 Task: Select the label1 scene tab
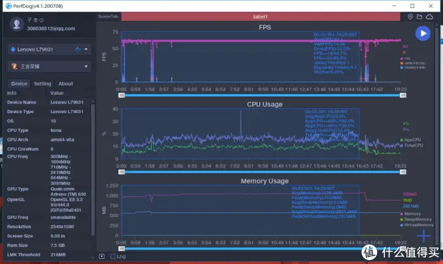[x=261, y=17]
